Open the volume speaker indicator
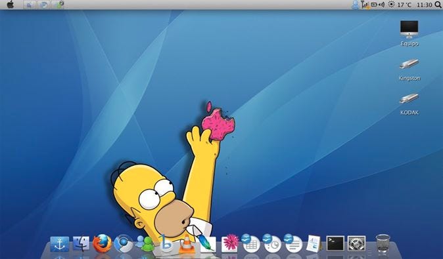Image resolution: width=443 pixels, height=259 pixels. click(x=382, y=5)
